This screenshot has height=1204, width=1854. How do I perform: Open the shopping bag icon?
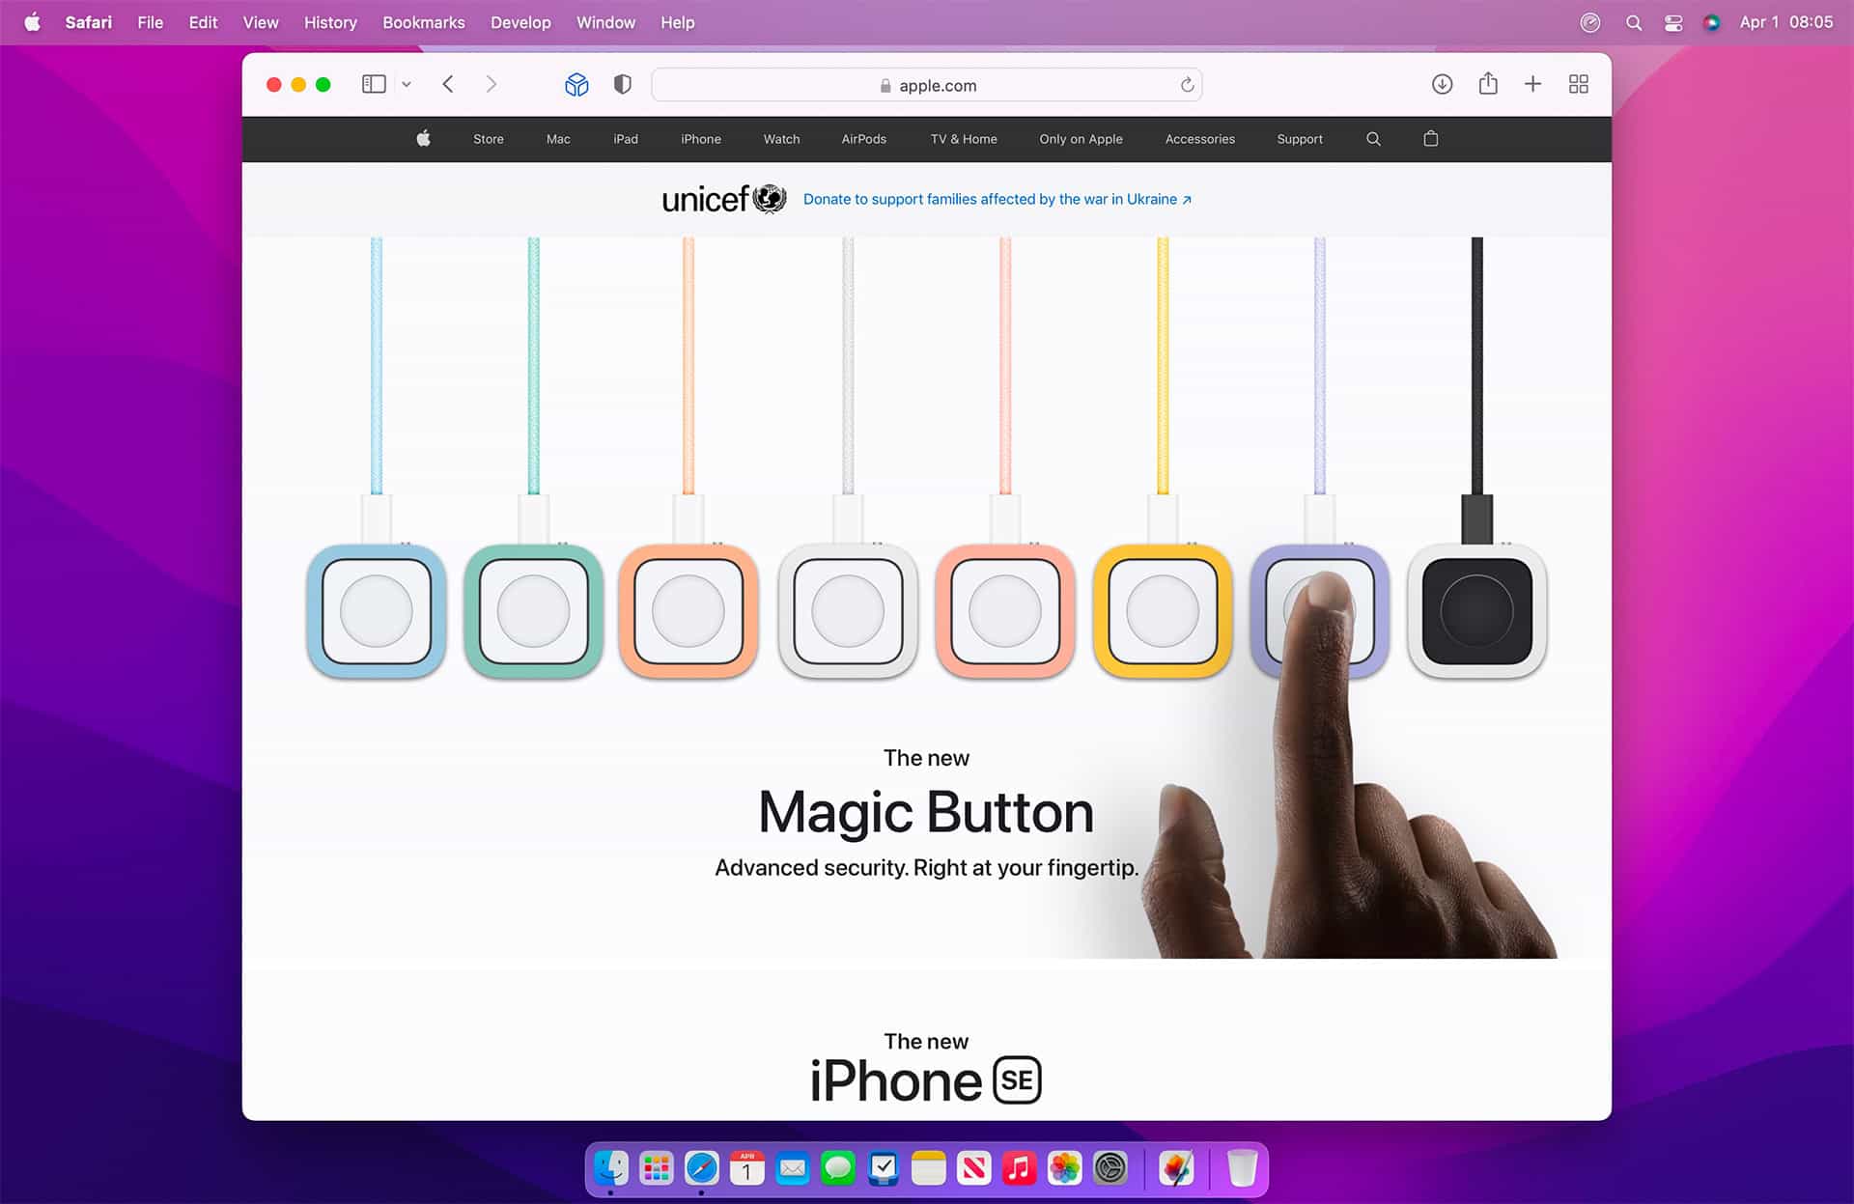(x=1431, y=138)
